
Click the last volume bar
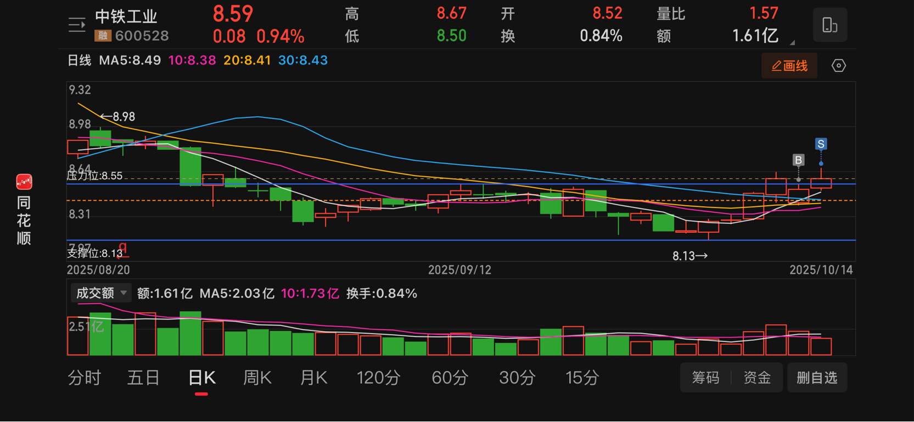point(821,347)
